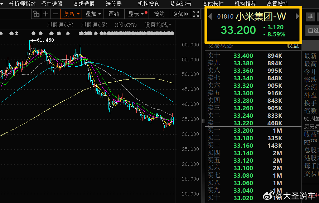Open 条件选股 tab
Image resolution: width=319 pixels, height=203 pixels.
pyautogui.click(x=52, y=4)
